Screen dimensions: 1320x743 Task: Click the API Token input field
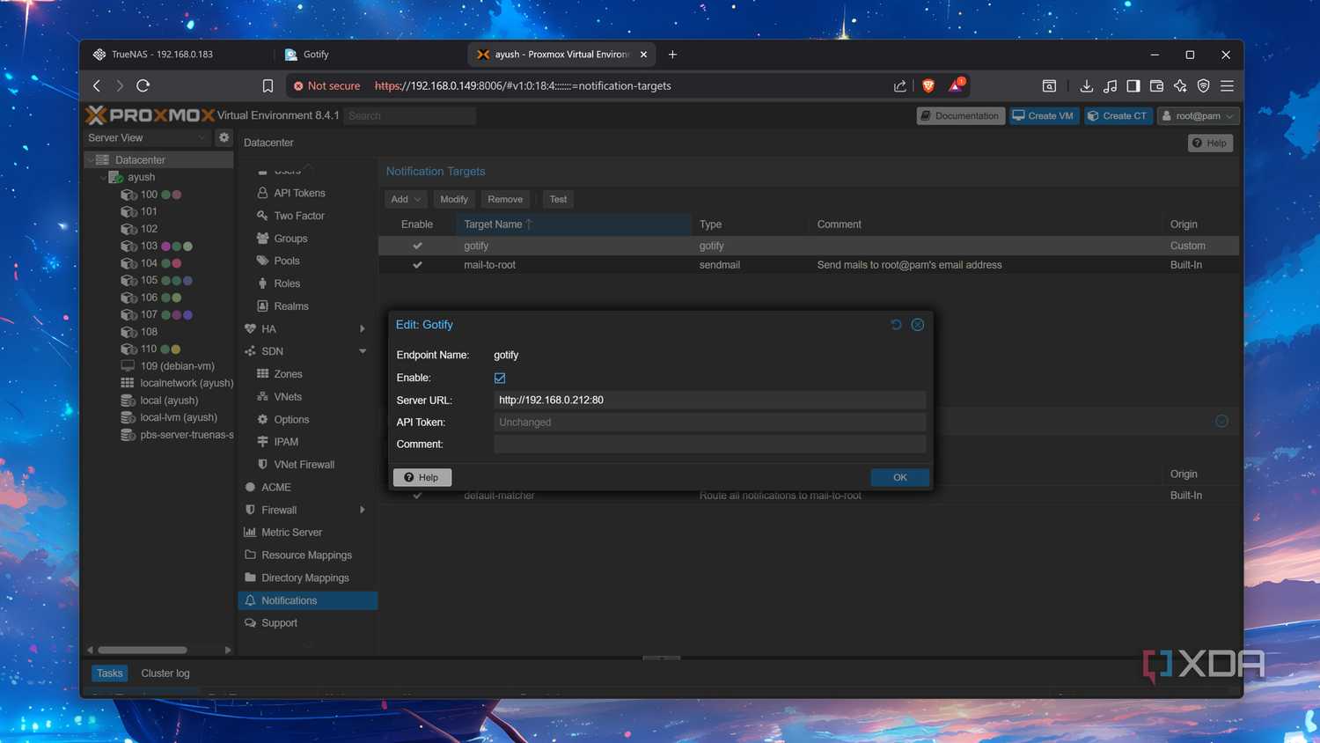(x=709, y=423)
